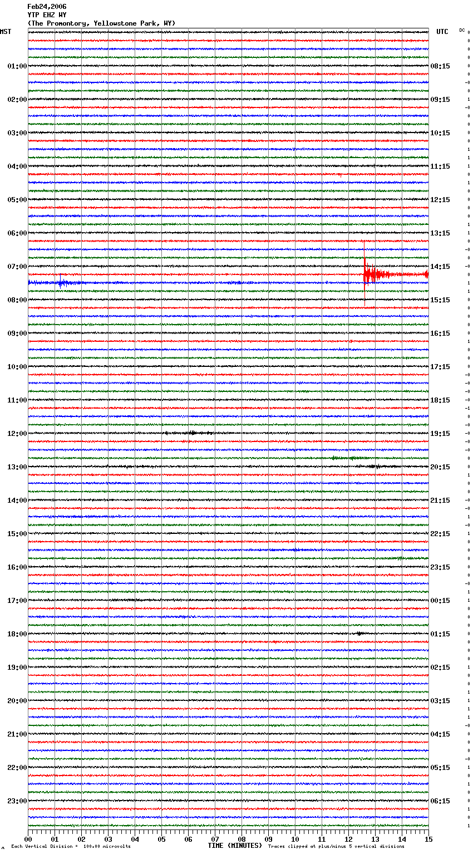The height and width of the screenshot is (854, 473).
Task: Click the 20:15 UTC time label
Action: click(440, 467)
